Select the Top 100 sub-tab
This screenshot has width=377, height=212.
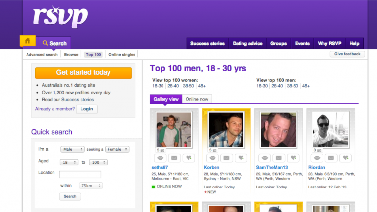point(93,55)
